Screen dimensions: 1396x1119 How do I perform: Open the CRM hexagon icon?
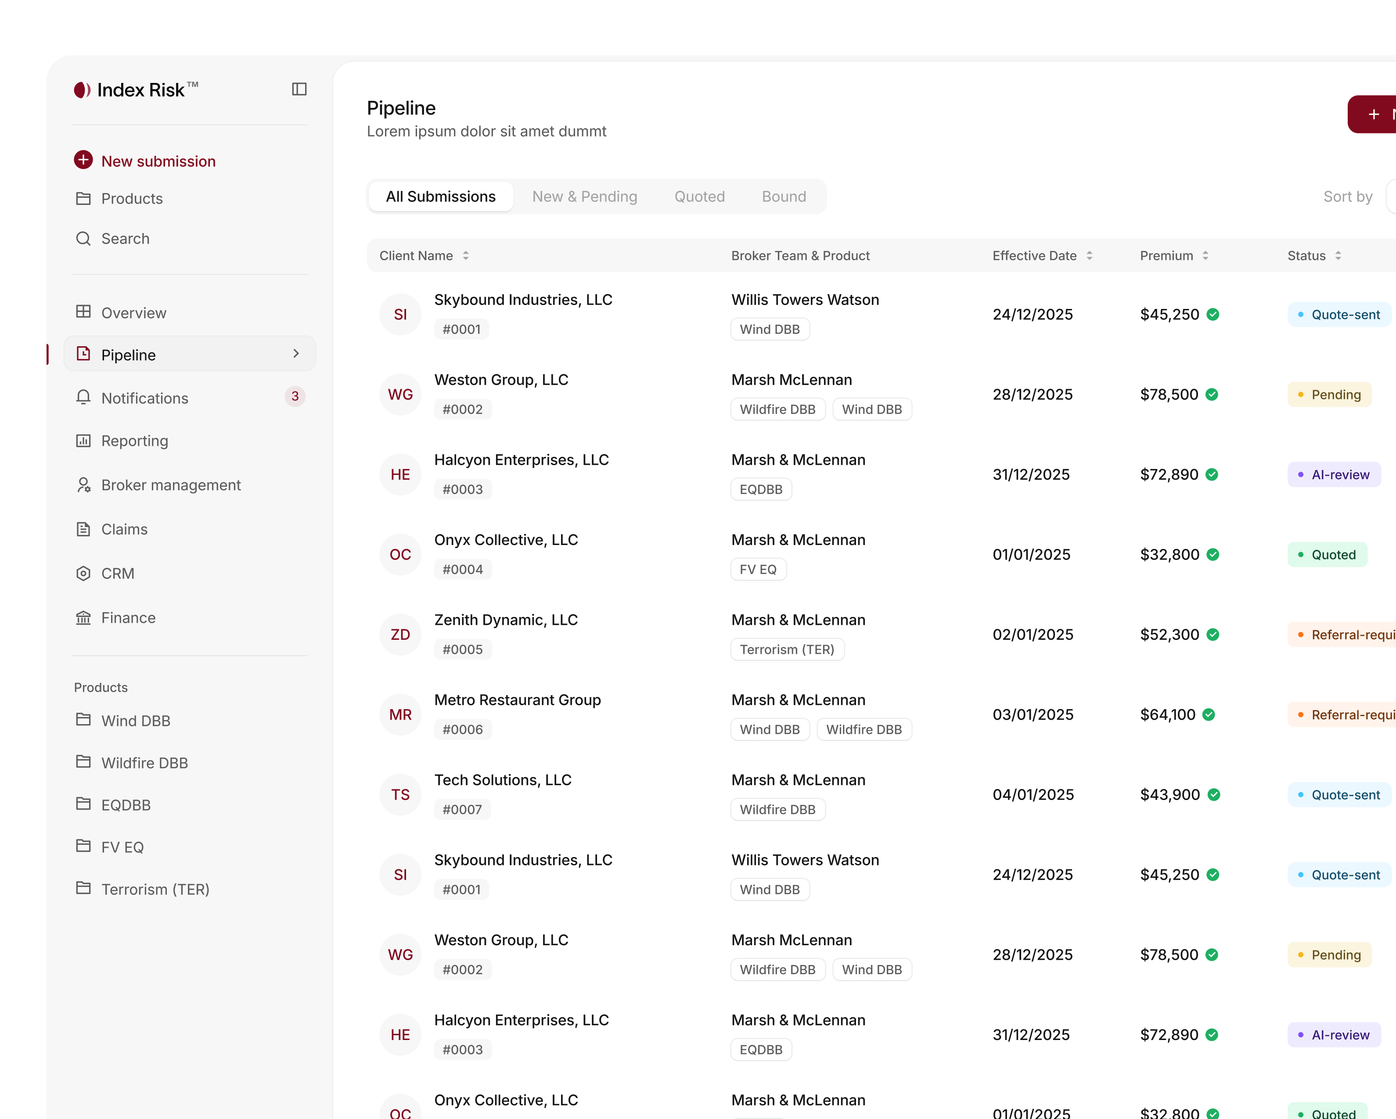click(x=83, y=574)
